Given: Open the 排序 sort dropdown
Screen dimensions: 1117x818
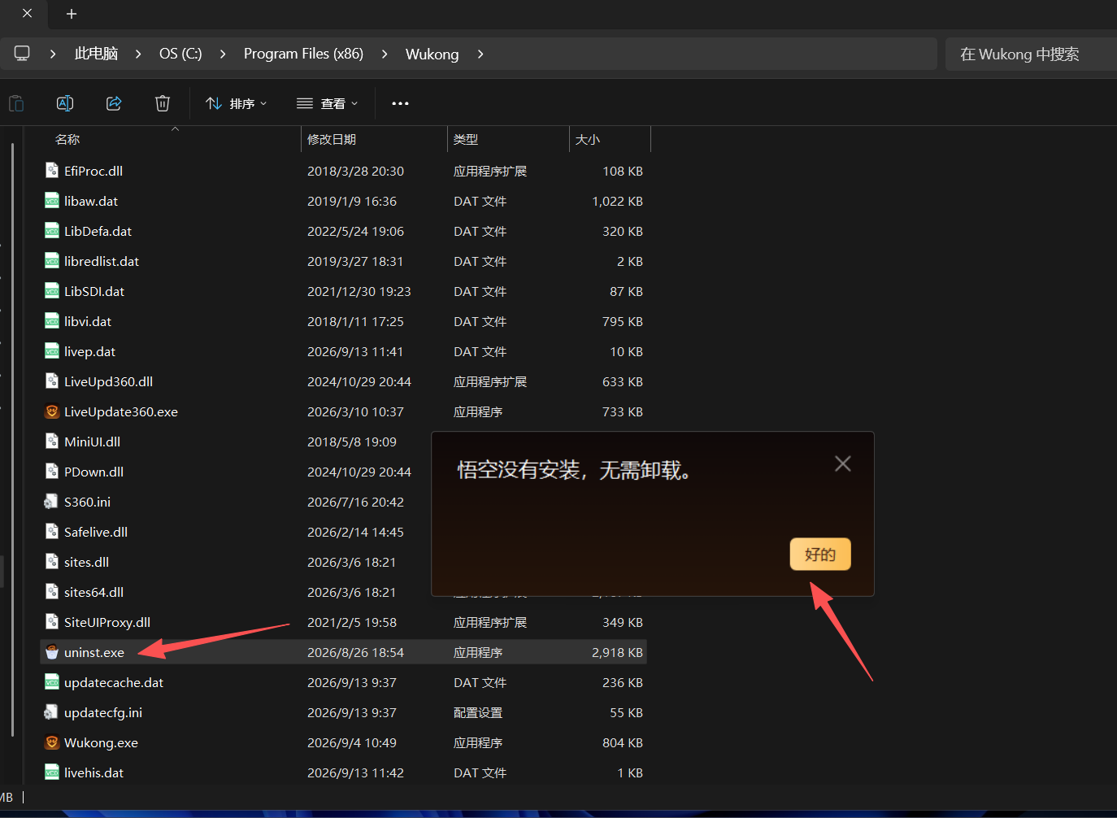Looking at the screenshot, I should [237, 103].
